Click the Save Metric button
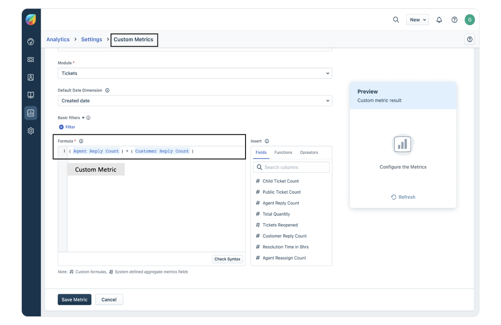 coord(74,300)
